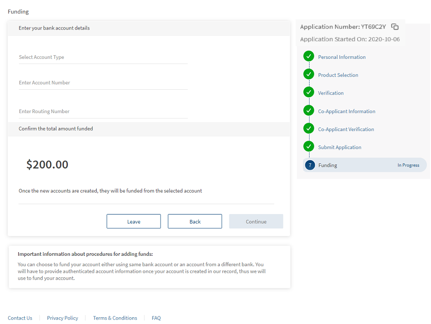Screen dimensions: 431x324
Task: Go to Personal Information step
Action: 341,57
